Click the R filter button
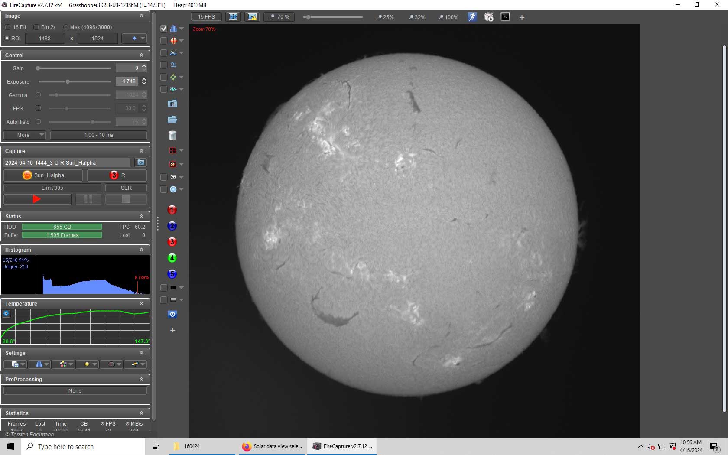The width and height of the screenshot is (728, 455). [117, 175]
